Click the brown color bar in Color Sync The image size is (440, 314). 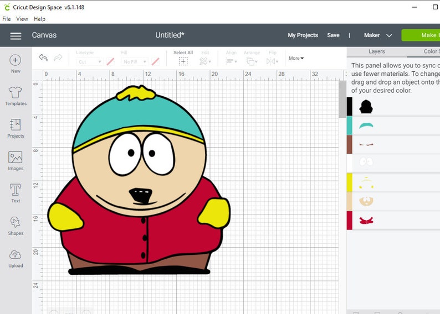349,144
